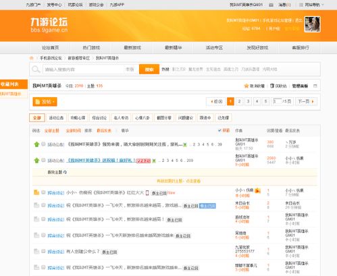Click the refresh icon next to 版块主题
Viewport: 337px width, 276px height.
[x=65, y=172]
